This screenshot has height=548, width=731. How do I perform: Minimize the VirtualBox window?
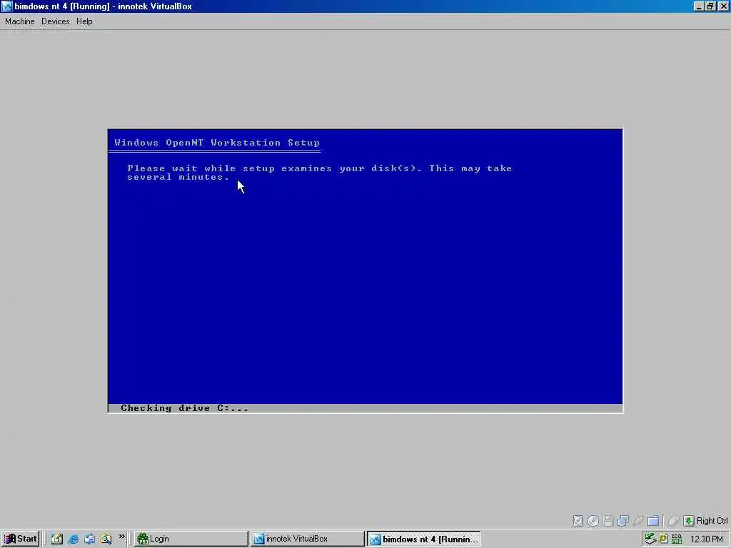(698, 6)
